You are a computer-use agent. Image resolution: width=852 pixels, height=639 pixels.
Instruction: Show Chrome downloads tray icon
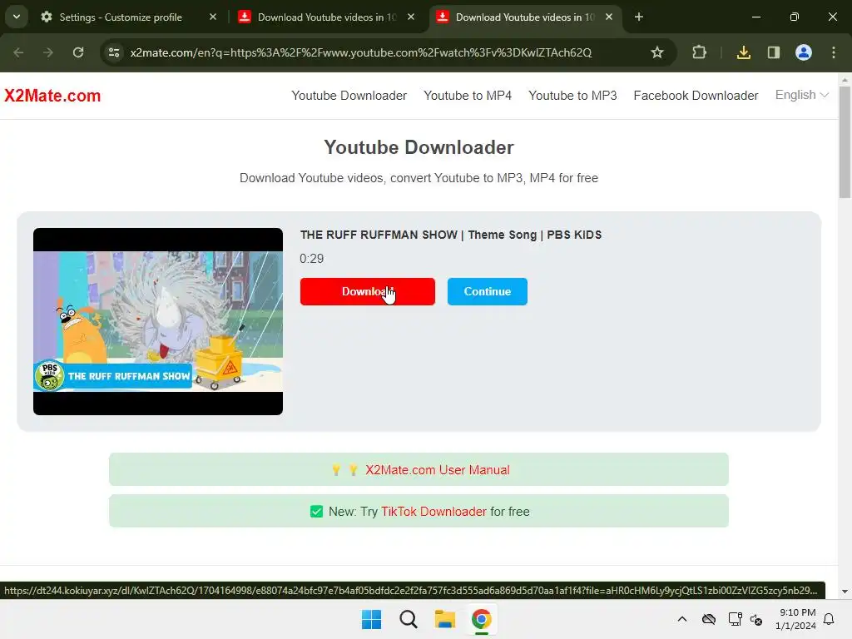[743, 52]
